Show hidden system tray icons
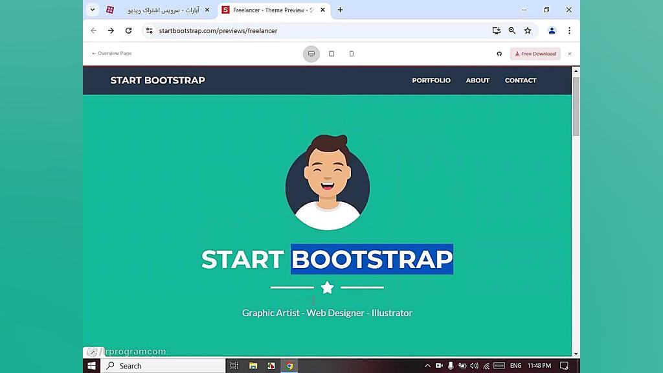This screenshot has height=373, width=663. (427, 366)
